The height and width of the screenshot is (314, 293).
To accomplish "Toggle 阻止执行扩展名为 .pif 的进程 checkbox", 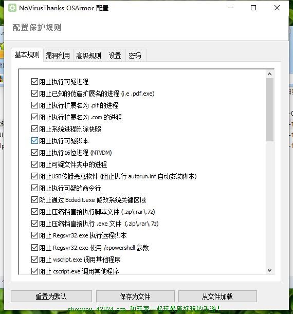I will pos(34,105).
